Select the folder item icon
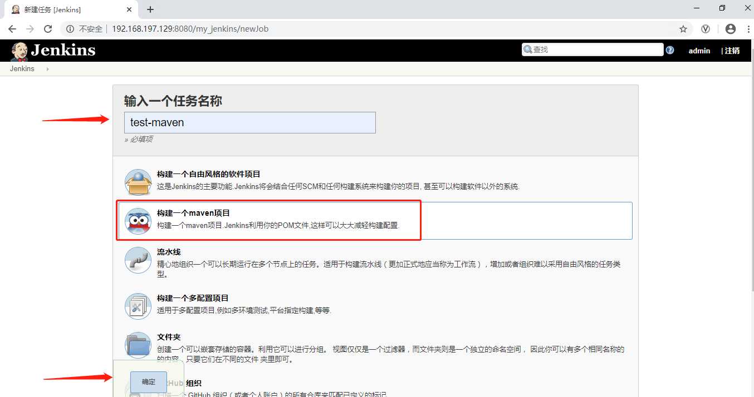The width and height of the screenshot is (754, 397). (138, 345)
